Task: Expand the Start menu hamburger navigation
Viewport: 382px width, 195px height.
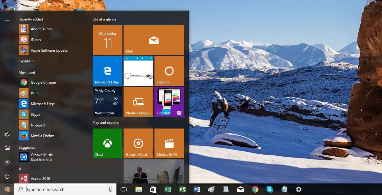Action: point(7,19)
